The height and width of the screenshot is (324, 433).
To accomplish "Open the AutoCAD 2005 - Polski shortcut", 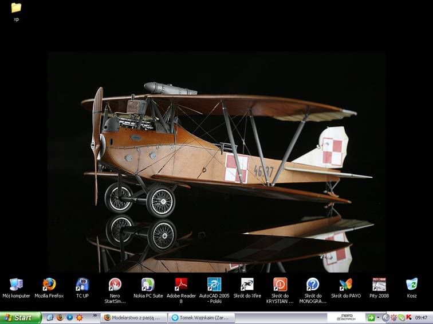I will tap(214, 284).
